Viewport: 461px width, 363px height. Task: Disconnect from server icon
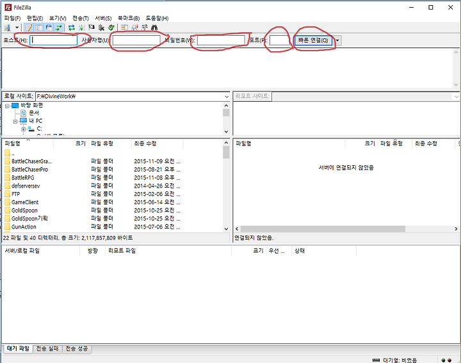click(101, 28)
